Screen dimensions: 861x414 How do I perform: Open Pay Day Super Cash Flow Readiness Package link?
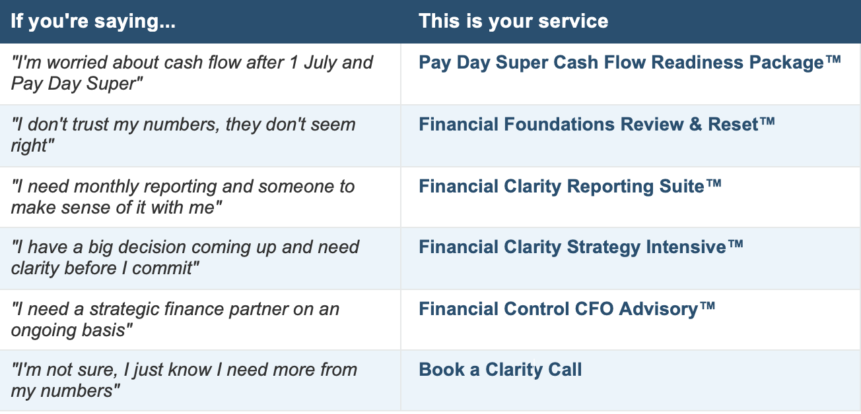(x=630, y=63)
